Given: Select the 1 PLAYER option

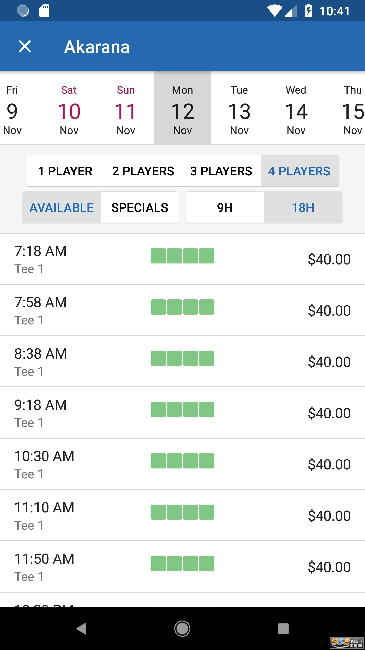Looking at the screenshot, I should [x=65, y=171].
